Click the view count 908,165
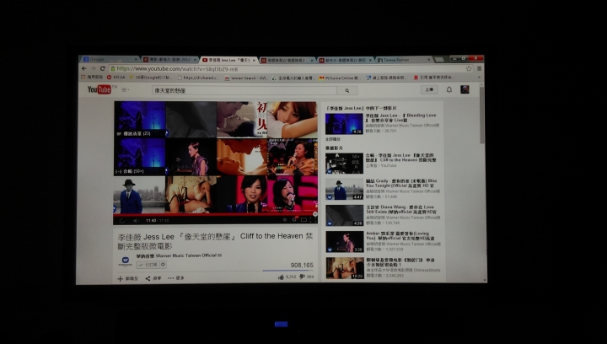Screen dimensions: 607x344 pyautogui.click(x=302, y=265)
